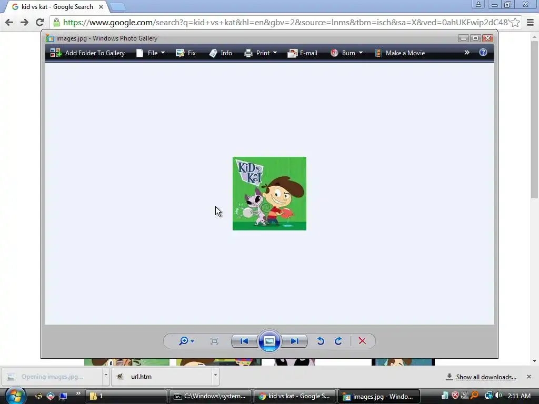
Task: Open the Chrome hamburger menu
Action: [531, 22]
